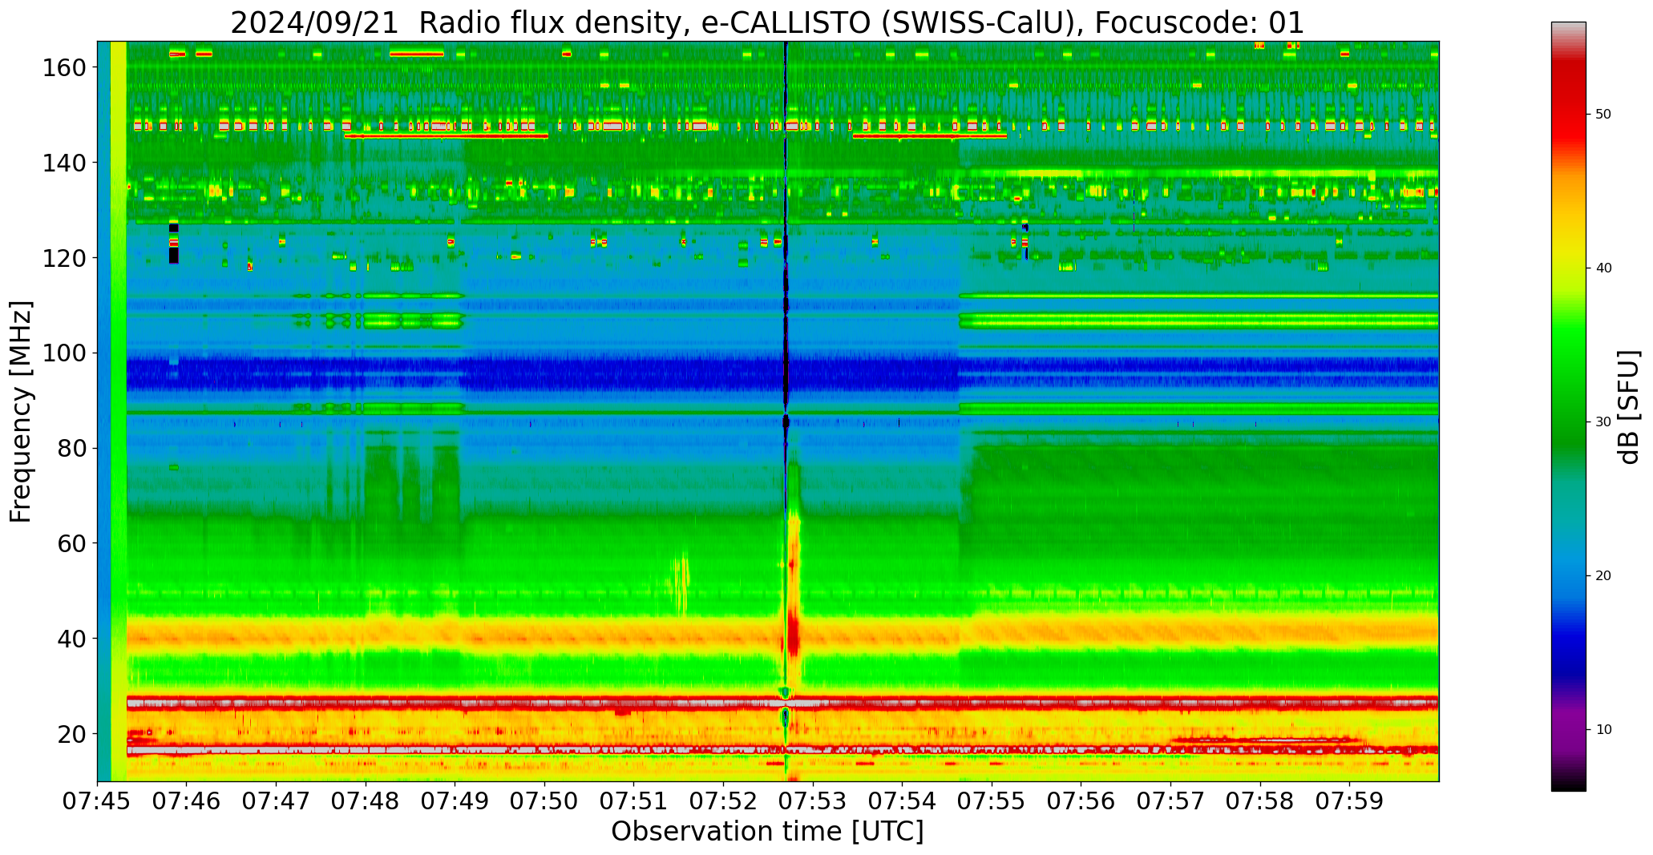Click the 07:58 time tick label
This screenshot has height=855, width=1653.
(x=1260, y=801)
